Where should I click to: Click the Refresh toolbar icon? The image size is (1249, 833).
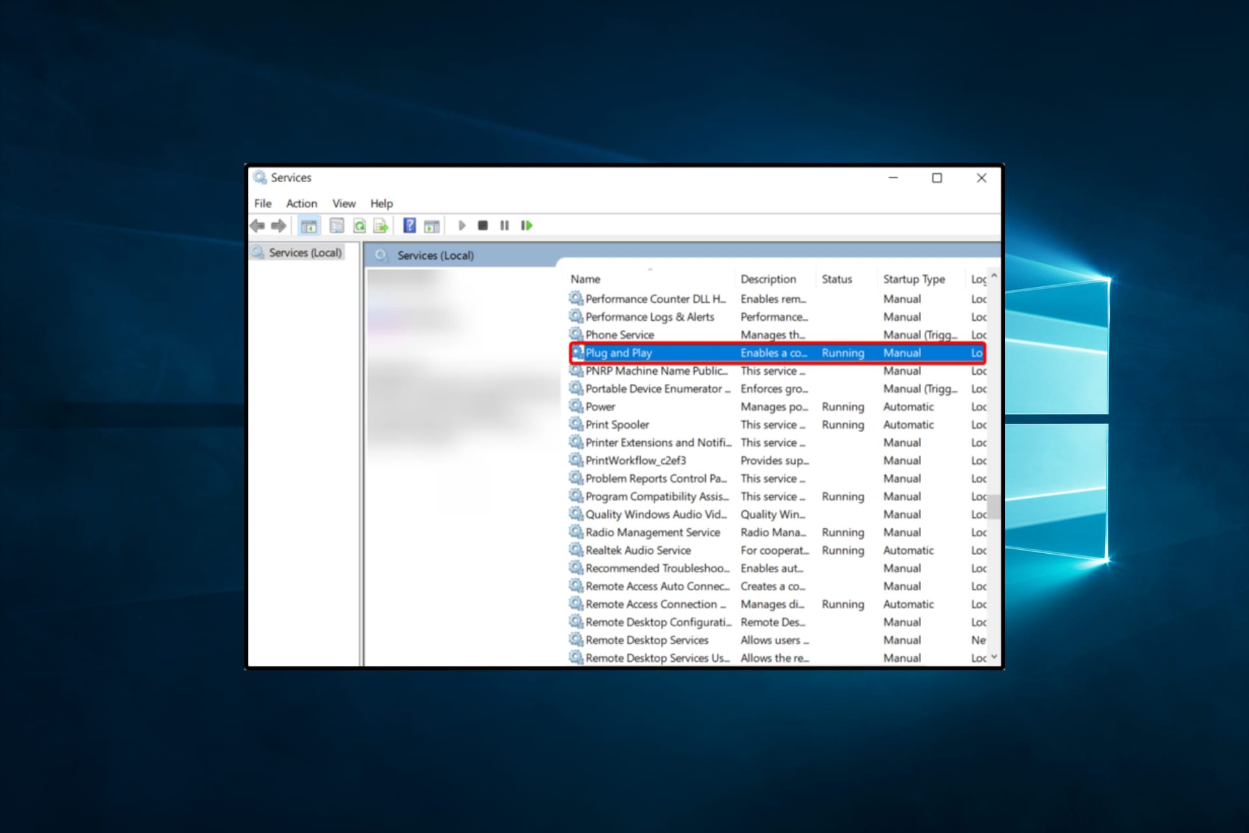(x=359, y=226)
